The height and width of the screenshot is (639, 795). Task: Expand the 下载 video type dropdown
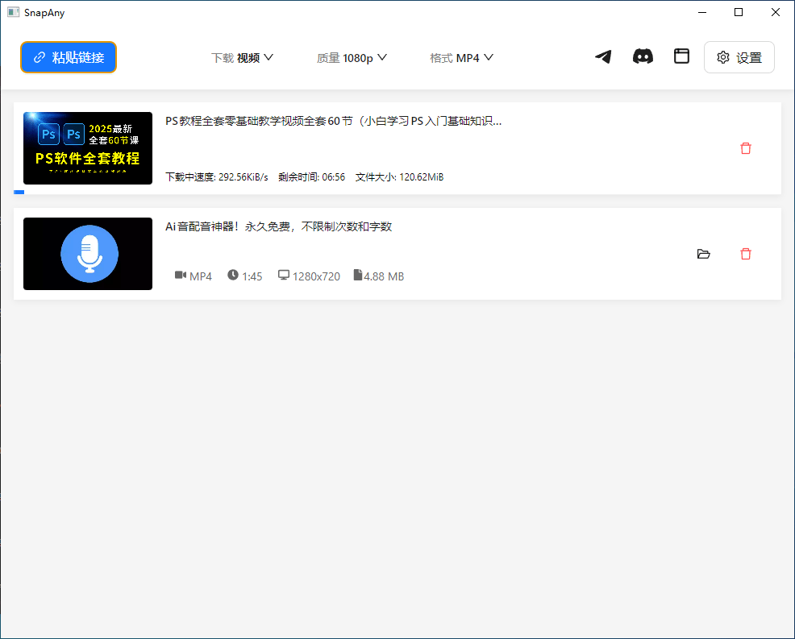click(x=243, y=57)
